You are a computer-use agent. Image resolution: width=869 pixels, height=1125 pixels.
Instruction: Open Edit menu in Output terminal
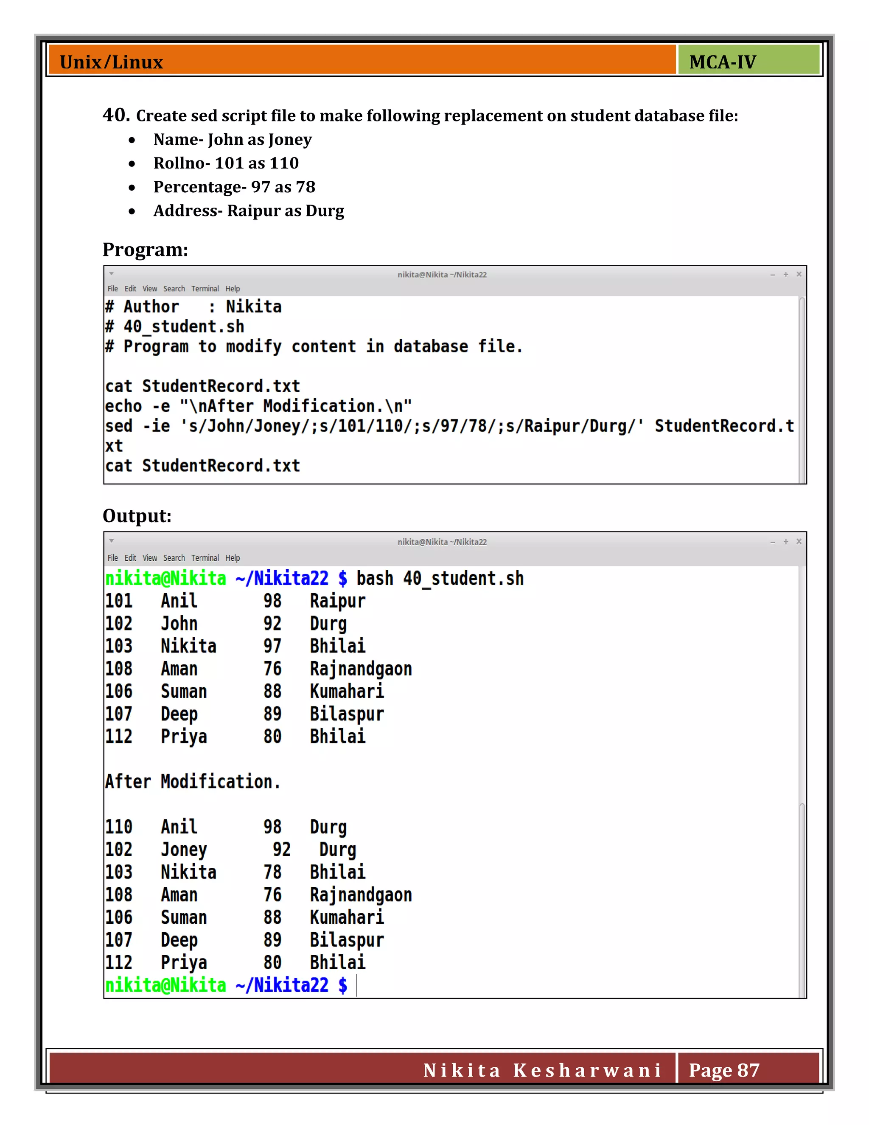[x=130, y=558]
